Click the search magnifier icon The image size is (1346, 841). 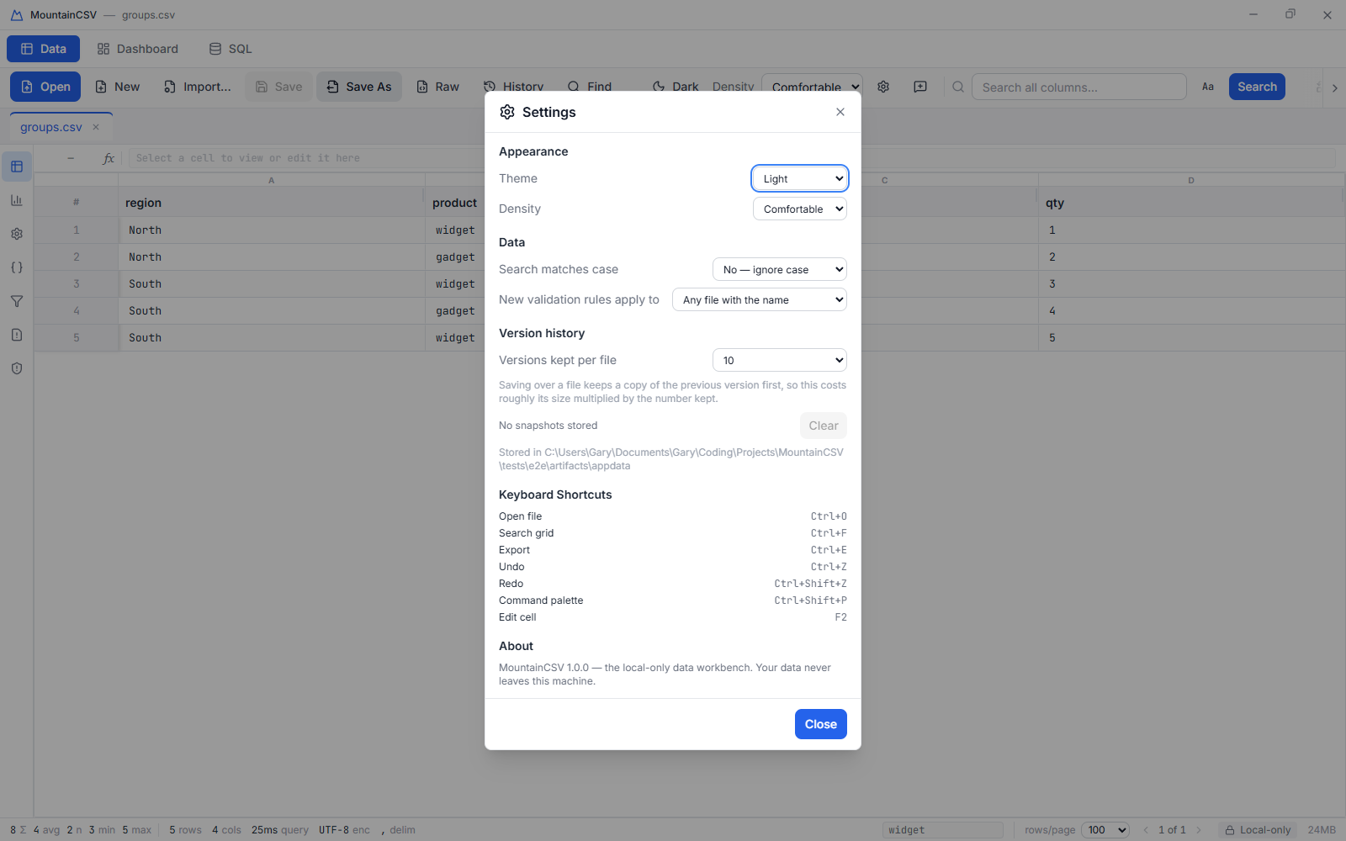point(958,87)
